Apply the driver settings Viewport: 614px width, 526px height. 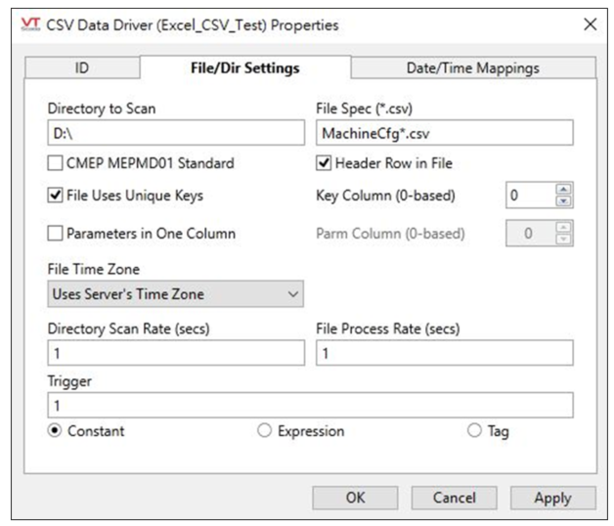point(553,498)
